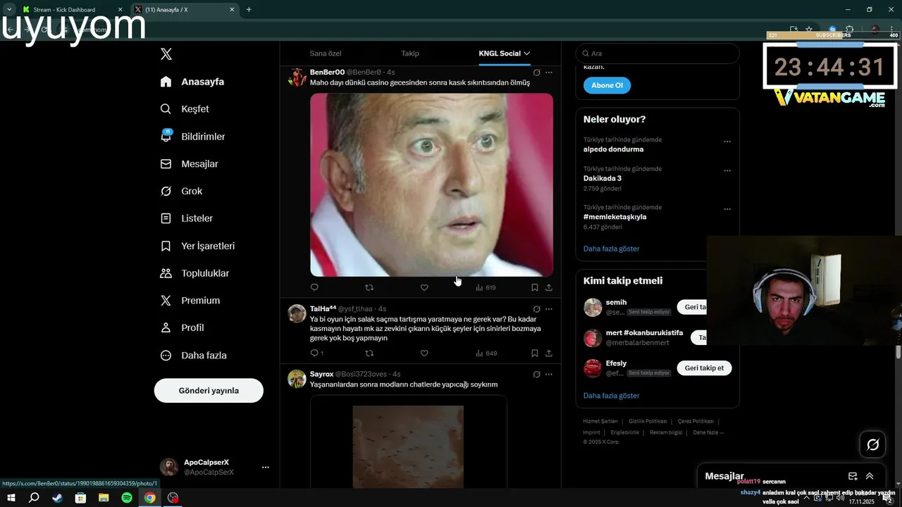Follow back Efesly with Geri takip et
Viewport: 902px width, 507px height.
tap(704, 368)
